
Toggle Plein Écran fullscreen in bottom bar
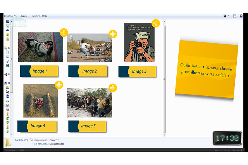click(237, 150)
